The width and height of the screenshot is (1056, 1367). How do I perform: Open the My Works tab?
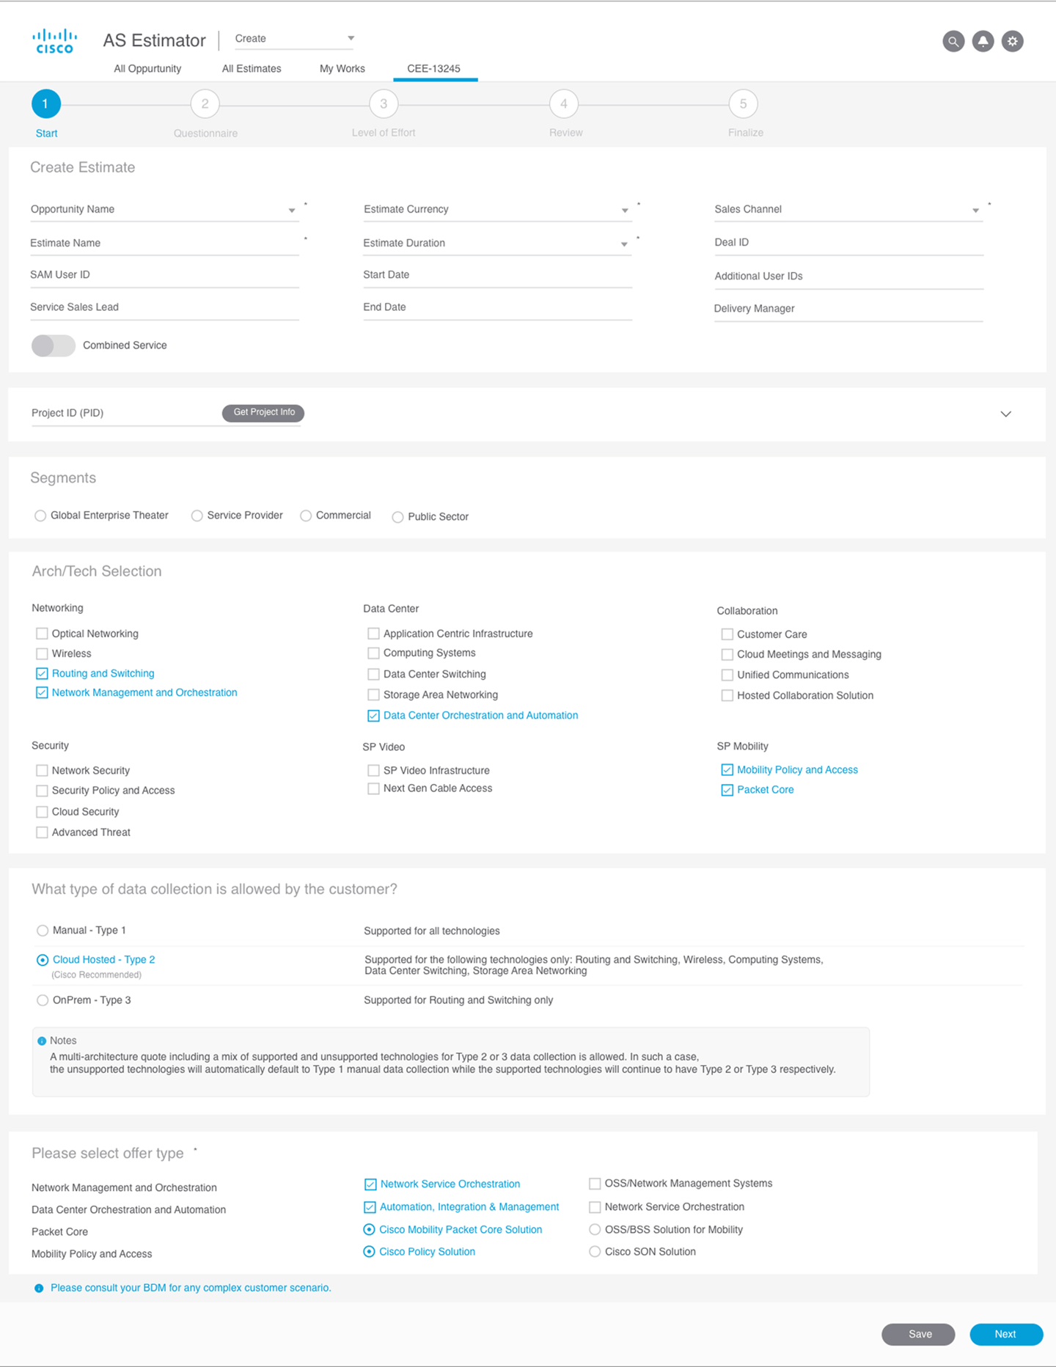tap(342, 69)
